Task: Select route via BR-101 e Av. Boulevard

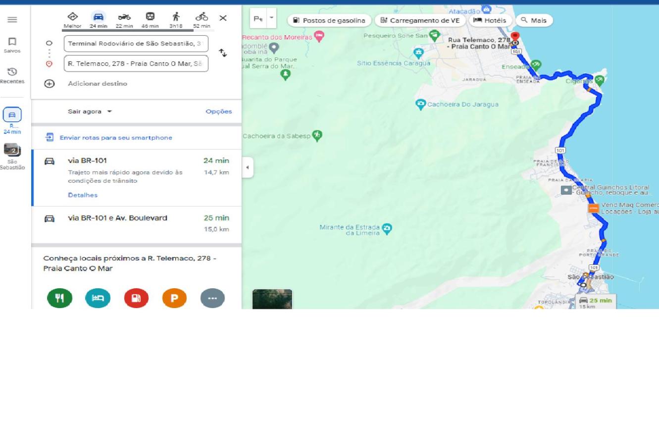Action: tap(137, 224)
